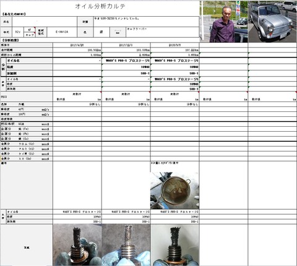This screenshot has width=297, height=266.
Task: Select the first column total mileage cell
Action: (77, 50)
